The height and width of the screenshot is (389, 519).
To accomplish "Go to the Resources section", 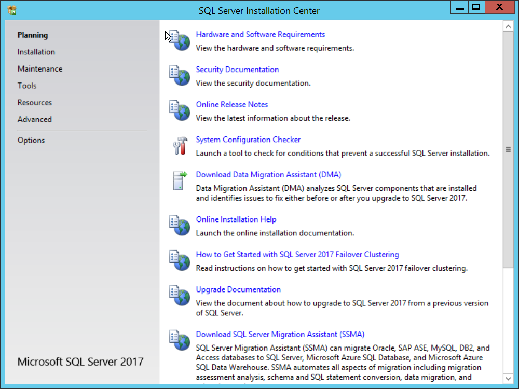I will pos(35,103).
